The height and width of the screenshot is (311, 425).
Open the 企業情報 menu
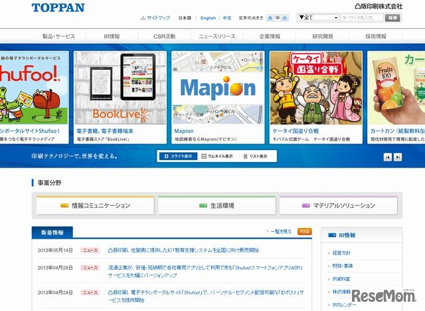(270, 37)
